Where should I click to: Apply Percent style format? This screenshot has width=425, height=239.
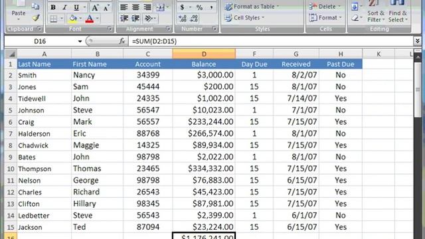point(199,7)
